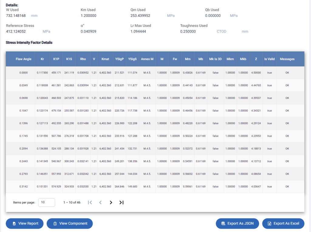Screen dimensions: 311x232
Task: Click the Is Valid column header
Action: pos(269,59)
